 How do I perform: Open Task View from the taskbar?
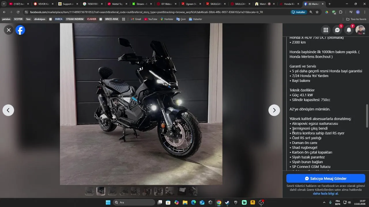(160, 202)
